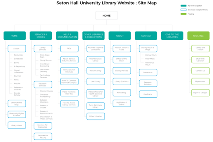Viewport: 213px width, 142px height.
Task: Open Archives & Special Collections box
Action: [x=96, y=49]
